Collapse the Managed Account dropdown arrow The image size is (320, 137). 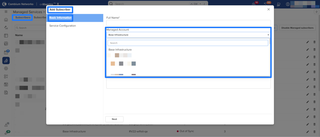click(268, 35)
